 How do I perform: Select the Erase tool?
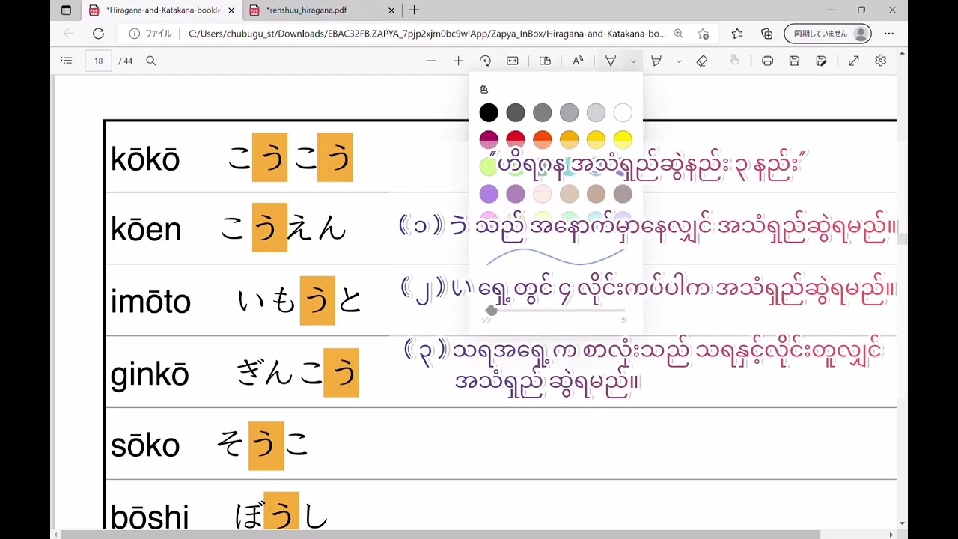(x=702, y=61)
